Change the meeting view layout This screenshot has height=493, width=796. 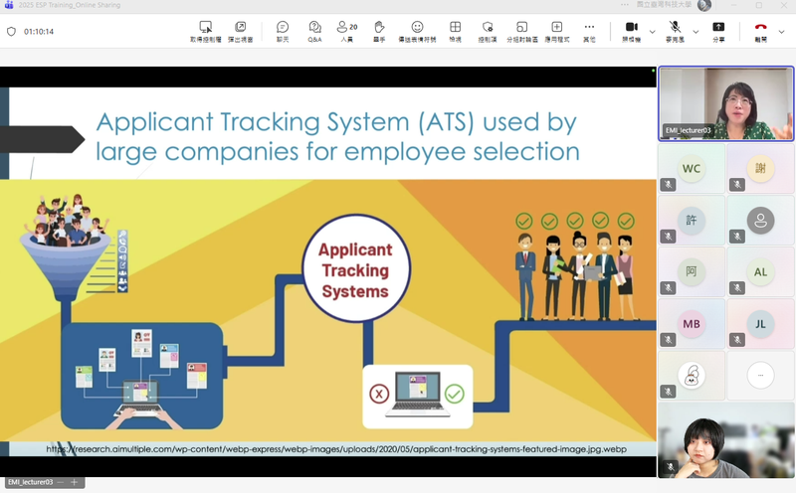(x=455, y=31)
